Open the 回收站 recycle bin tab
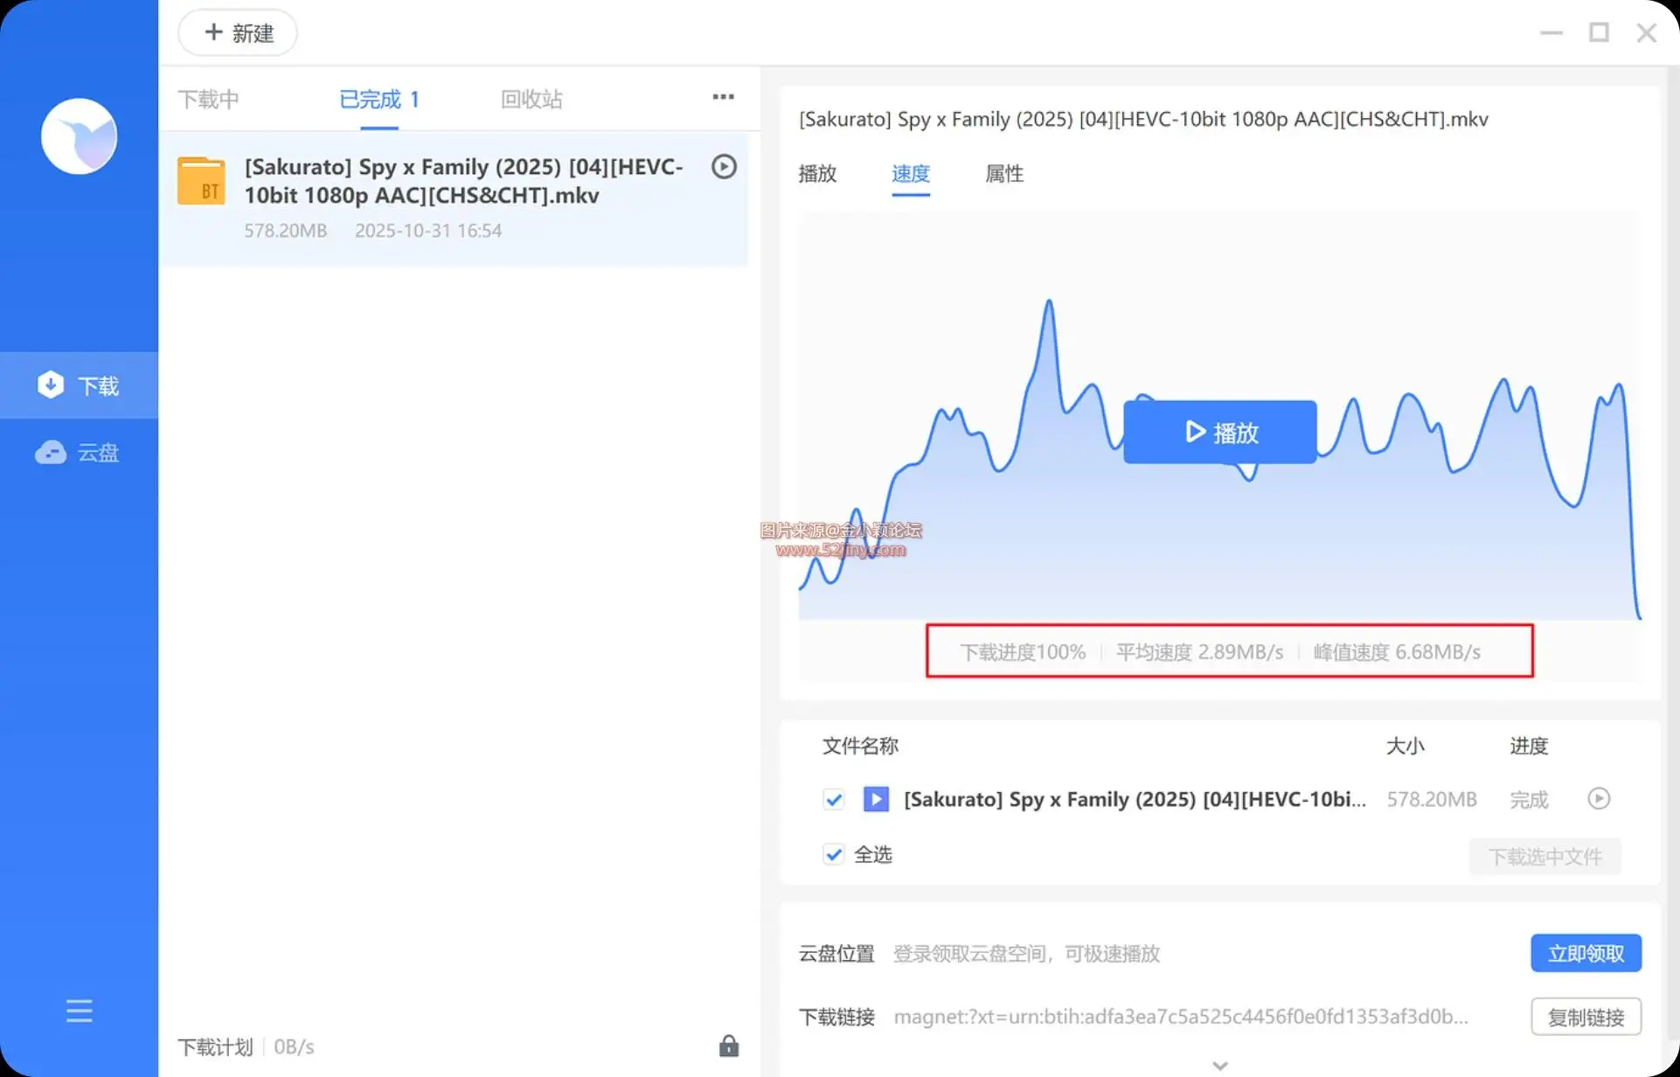This screenshot has width=1680, height=1077. (x=531, y=99)
